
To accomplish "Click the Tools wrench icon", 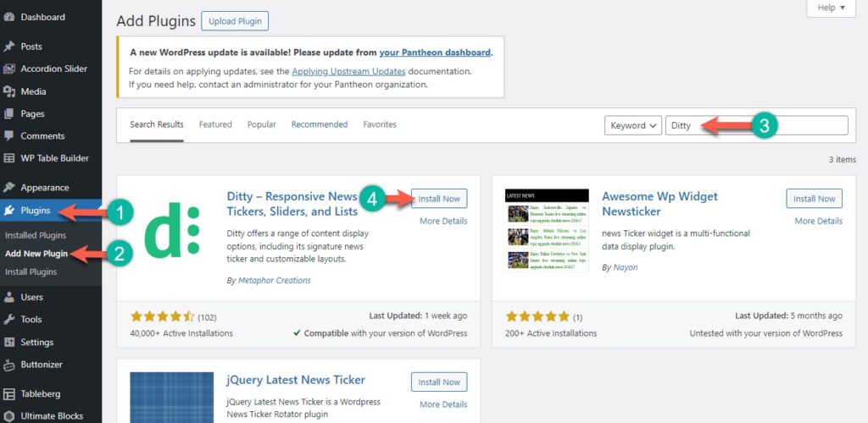I will 8,319.
